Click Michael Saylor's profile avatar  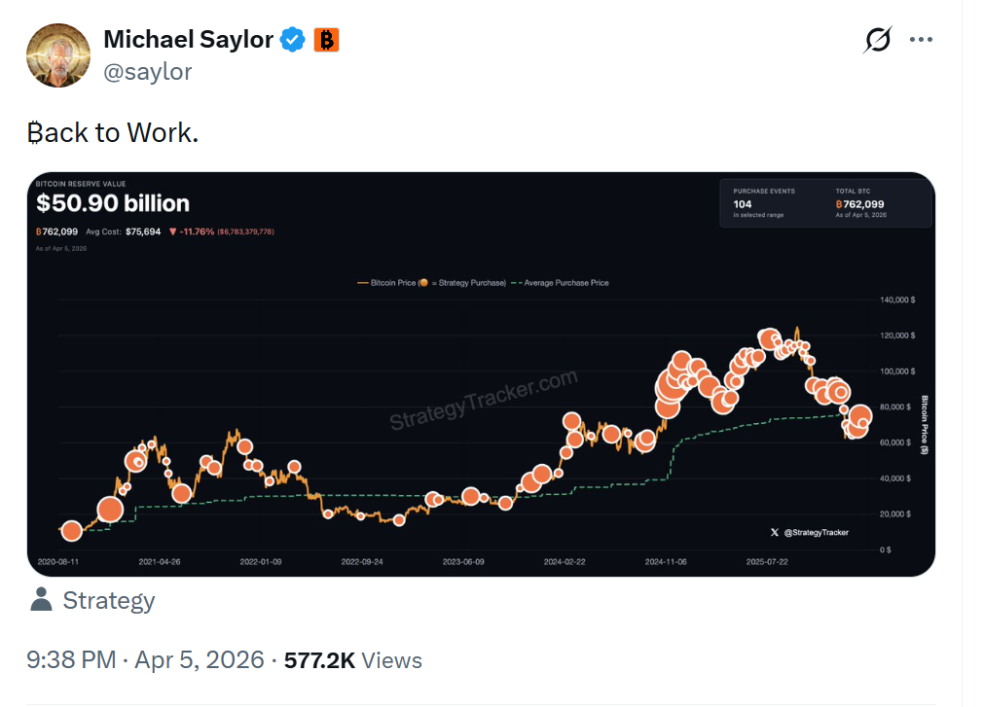[57, 54]
